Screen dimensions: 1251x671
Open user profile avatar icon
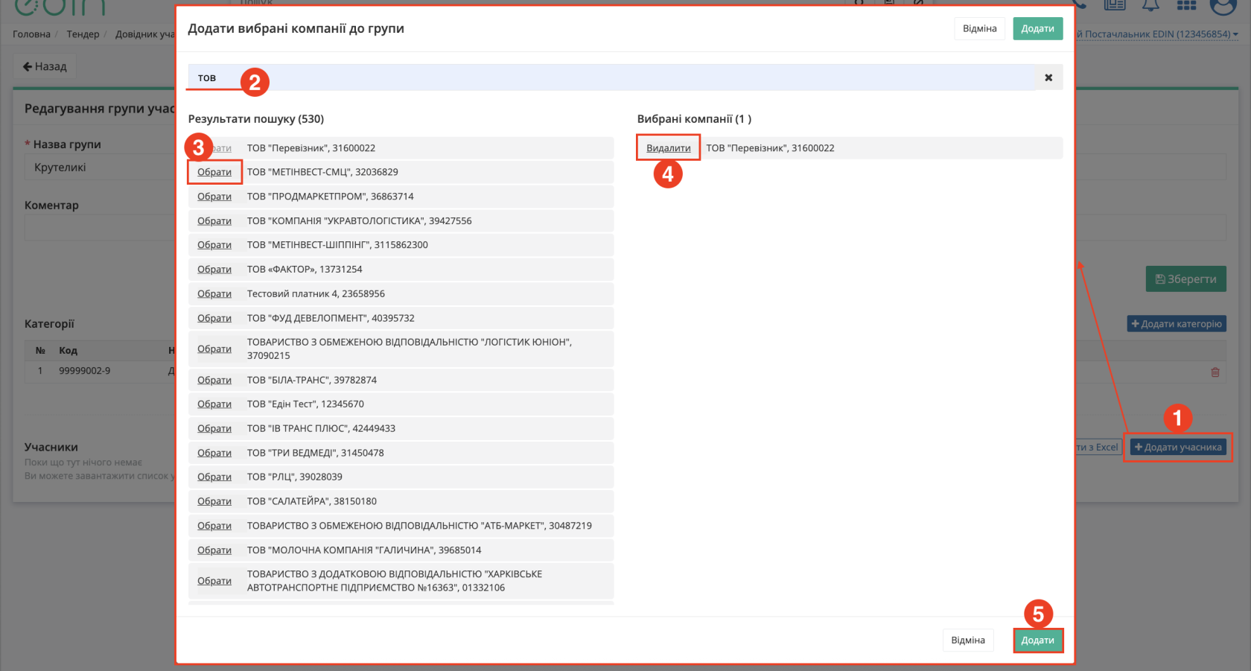click(x=1223, y=7)
